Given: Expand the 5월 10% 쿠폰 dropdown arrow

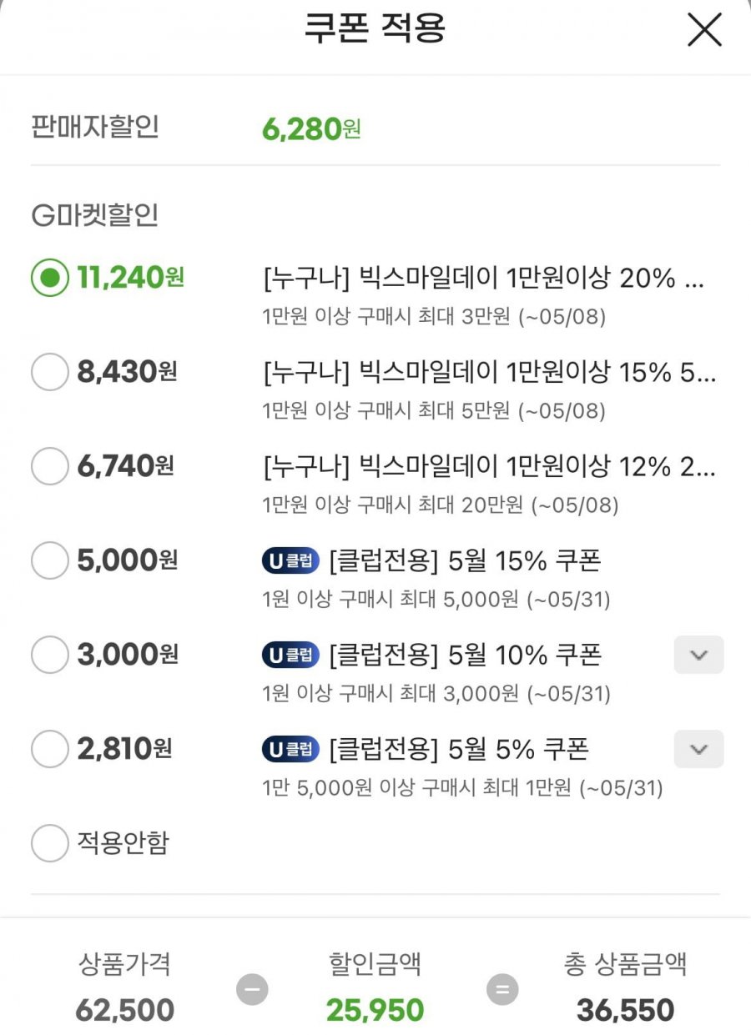Looking at the screenshot, I should click(698, 655).
